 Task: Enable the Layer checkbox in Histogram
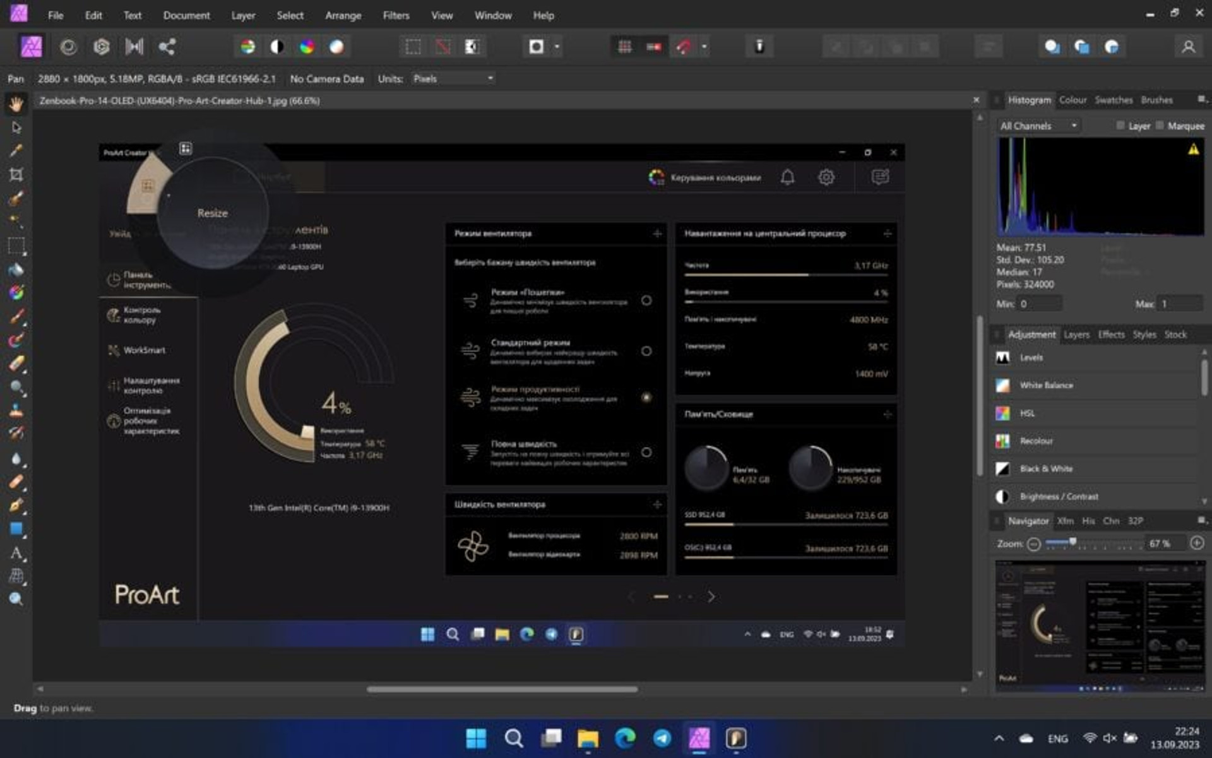tap(1120, 126)
